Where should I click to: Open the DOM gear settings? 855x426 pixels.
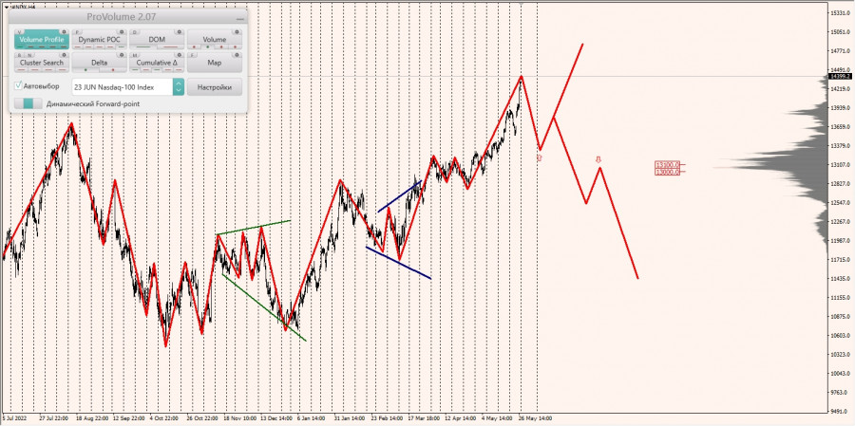point(180,32)
